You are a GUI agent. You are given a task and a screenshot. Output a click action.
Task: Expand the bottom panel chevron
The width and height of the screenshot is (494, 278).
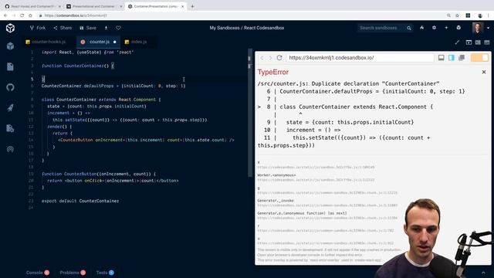click(x=483, y=273)
